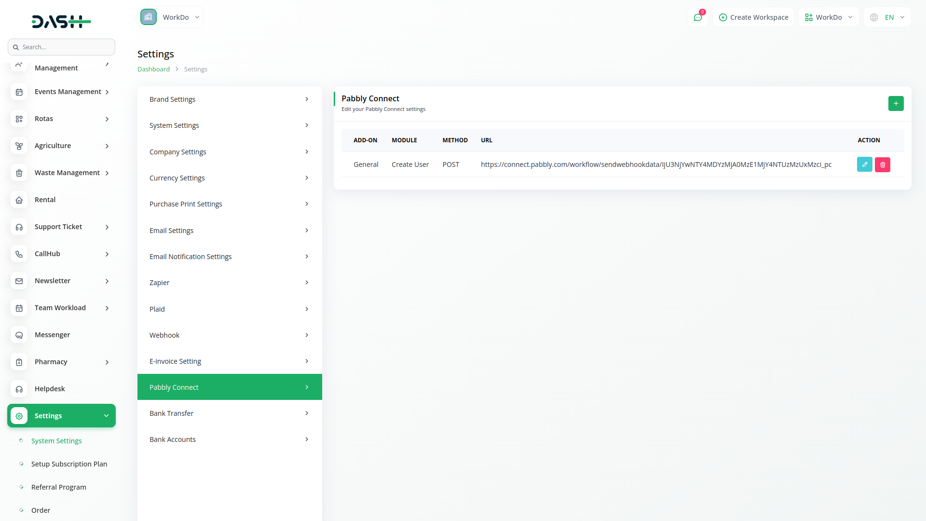Open the Bank Accounts section

[230, 439]
